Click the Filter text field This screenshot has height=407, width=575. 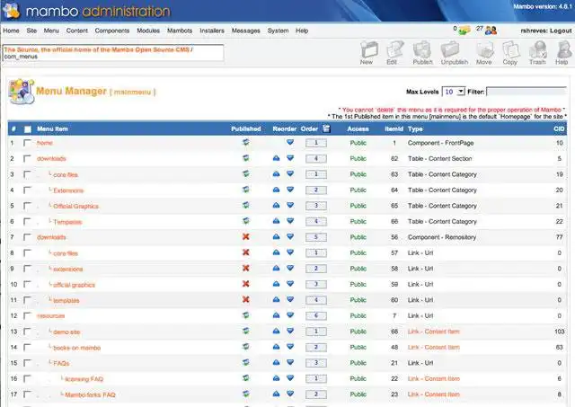[526, 92]
